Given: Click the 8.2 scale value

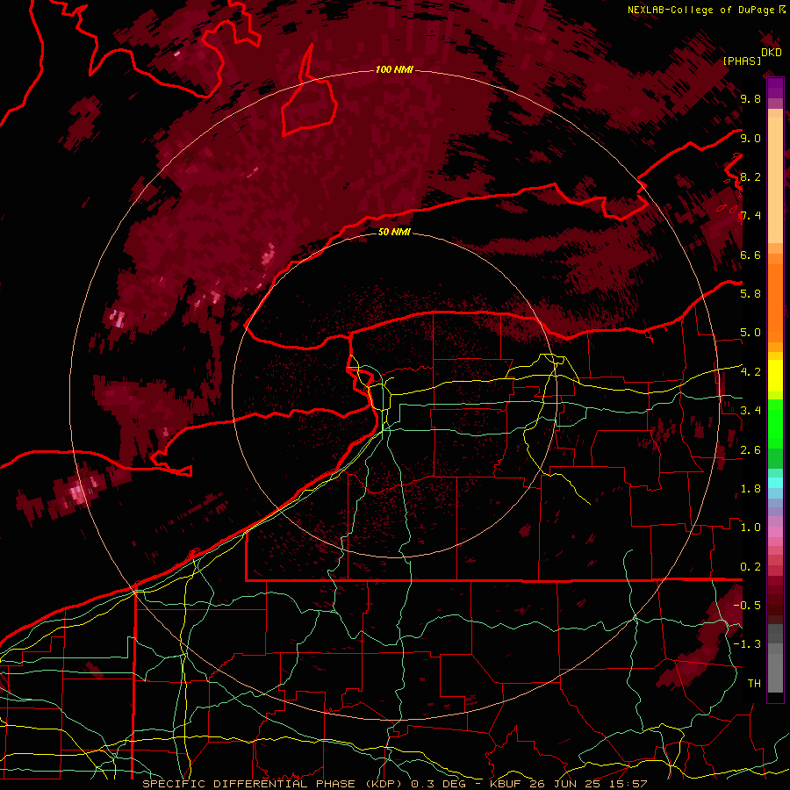Looking at the screenshot, I should [750, 176].
